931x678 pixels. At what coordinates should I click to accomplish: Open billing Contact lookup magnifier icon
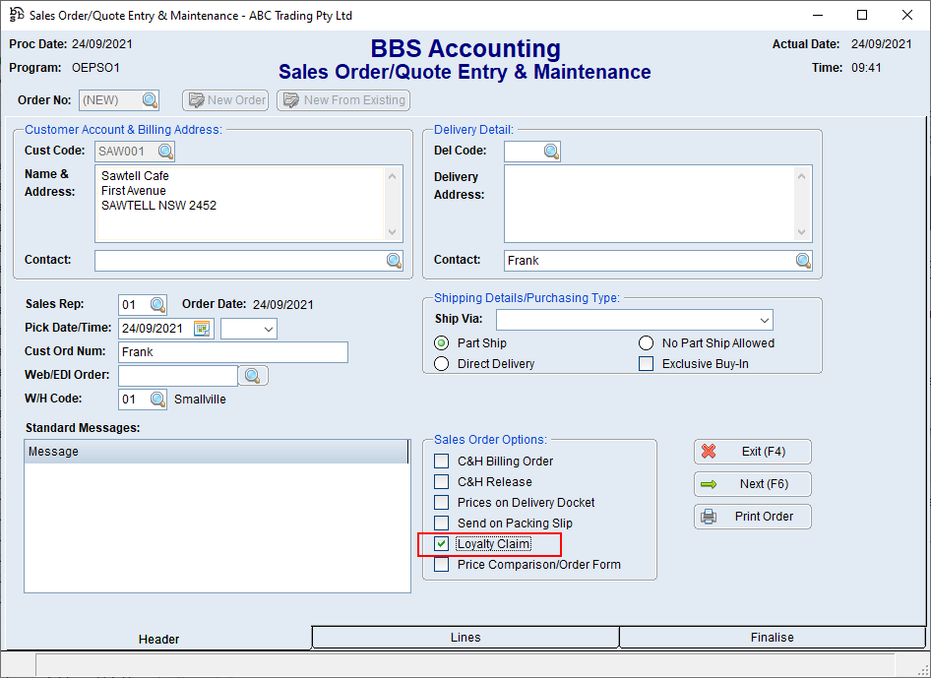pos(394,261)
